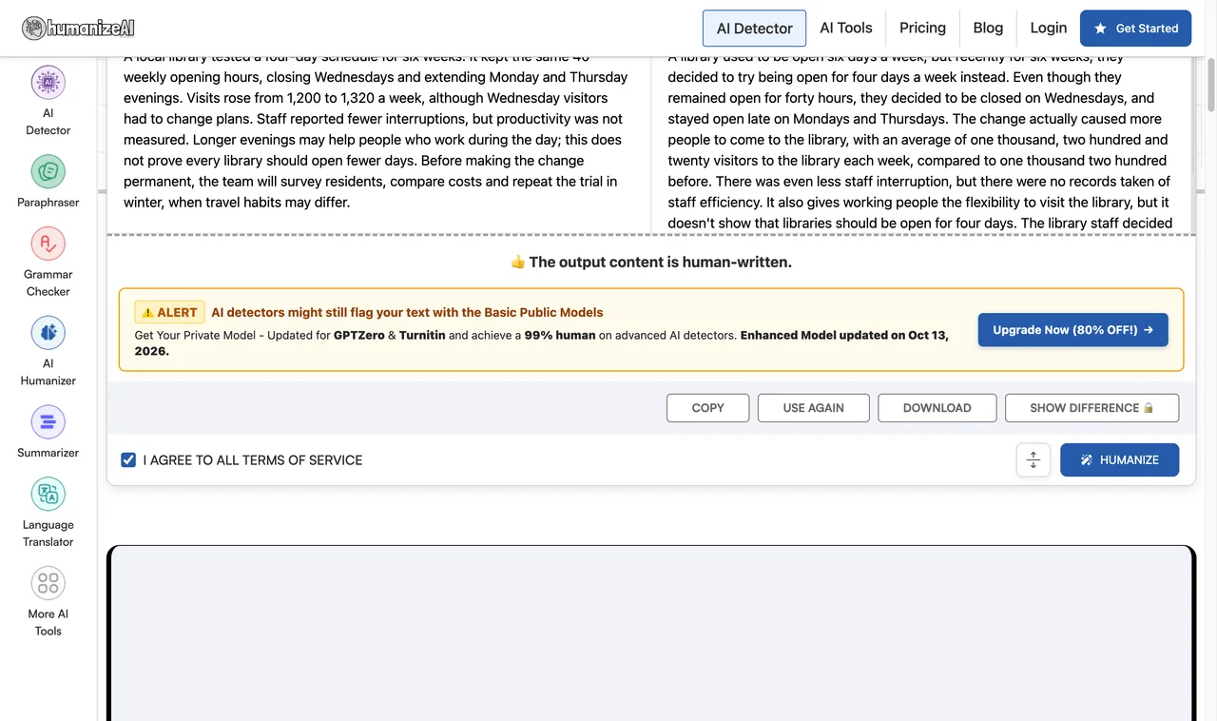
Task: Click the Get Started button
Action: [x=1135, y=29]
